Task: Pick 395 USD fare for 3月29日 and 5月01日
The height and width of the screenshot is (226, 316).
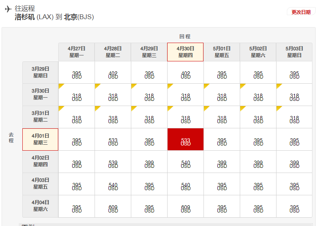Action: tap(222, 73)
